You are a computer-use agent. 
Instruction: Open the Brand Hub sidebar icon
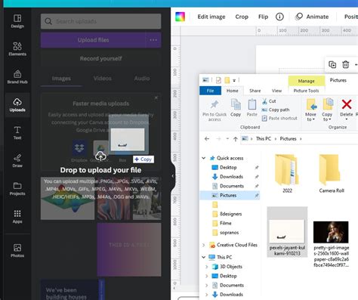tap(17, 77)
